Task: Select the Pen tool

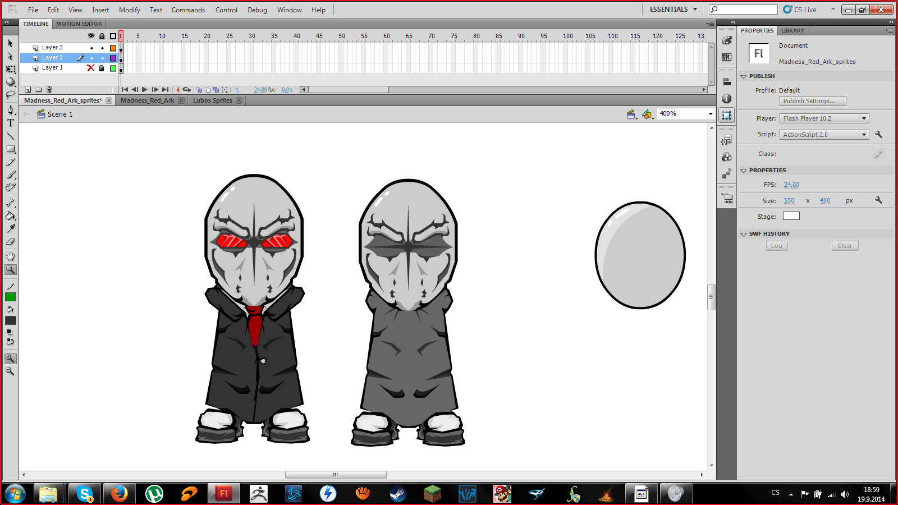Action: pos(11,110)
